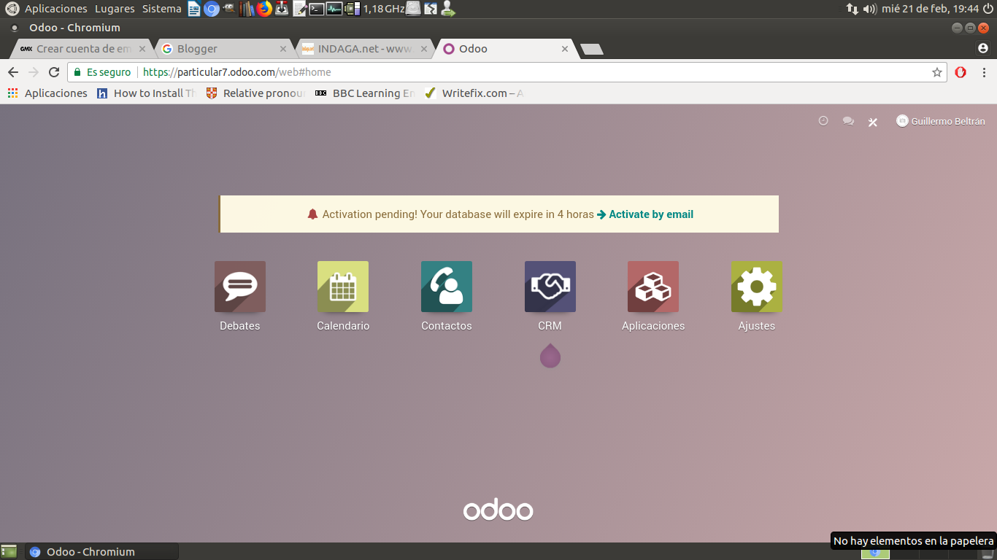Switch to the Crear cuenta de em tab
The width and height of the screenshot is (997, 560).
pyautogui.click(x=82, y=49)
